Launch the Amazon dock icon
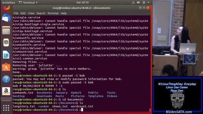Viewport: 203px width, 114px height. pyautogui.click(x=6, y=91)
